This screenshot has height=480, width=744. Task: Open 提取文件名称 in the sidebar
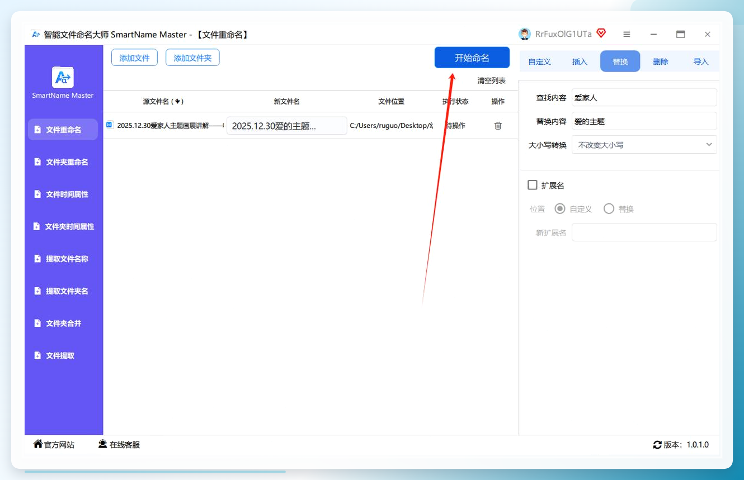(x=63, y=259)
